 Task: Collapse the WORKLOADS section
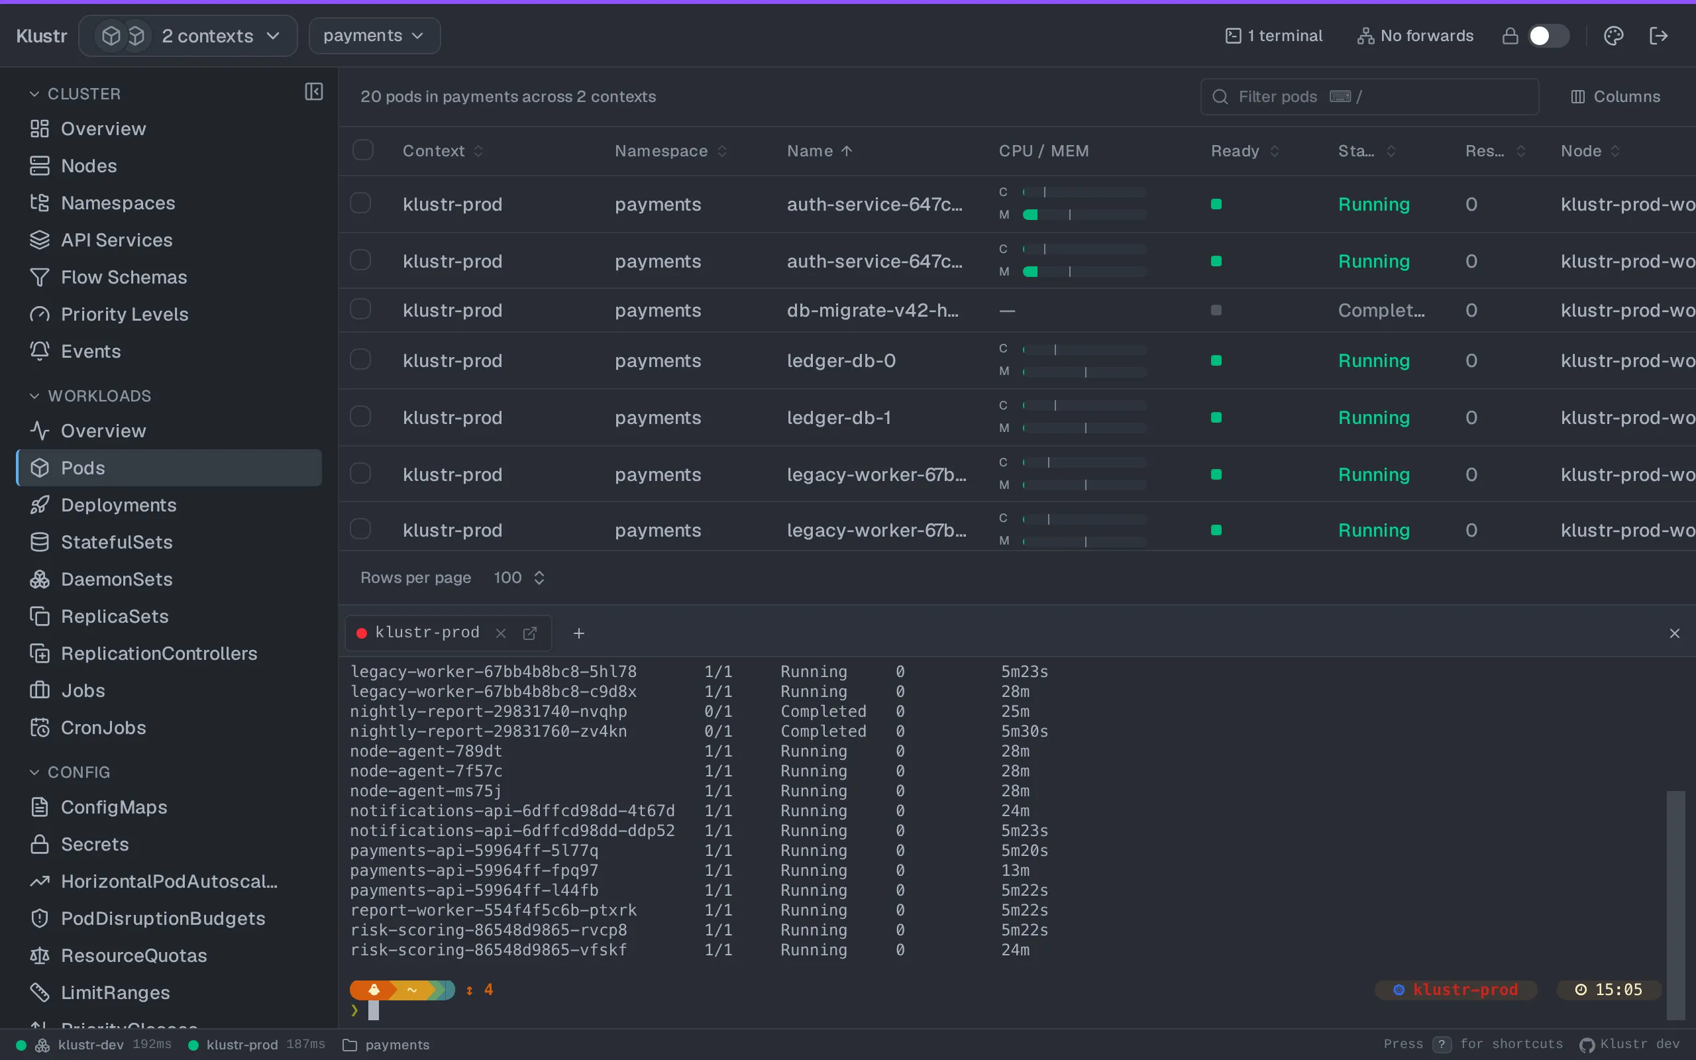click(x=89, y=396)
